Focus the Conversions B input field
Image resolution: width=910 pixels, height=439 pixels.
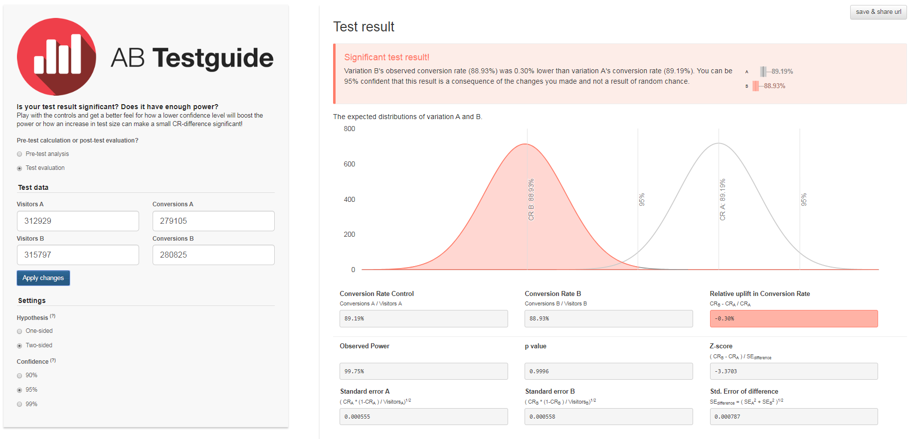(213, 255)
